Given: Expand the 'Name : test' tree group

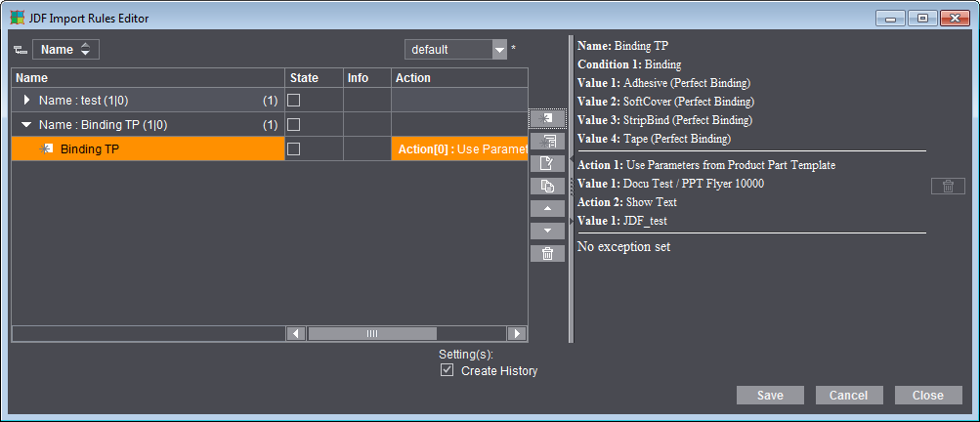Looking at the screenshot, I should [26, 100].
